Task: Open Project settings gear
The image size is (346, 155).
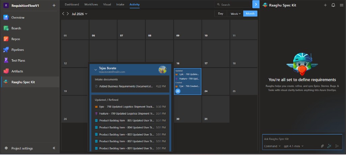Action: (x=6, y=148)
